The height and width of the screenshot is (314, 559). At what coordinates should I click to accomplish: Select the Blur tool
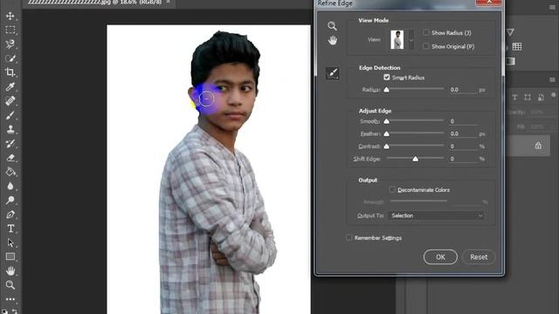click(x=10, y=186)
